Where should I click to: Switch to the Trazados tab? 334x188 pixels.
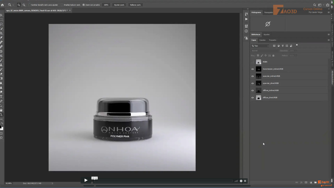pos(272,40)
